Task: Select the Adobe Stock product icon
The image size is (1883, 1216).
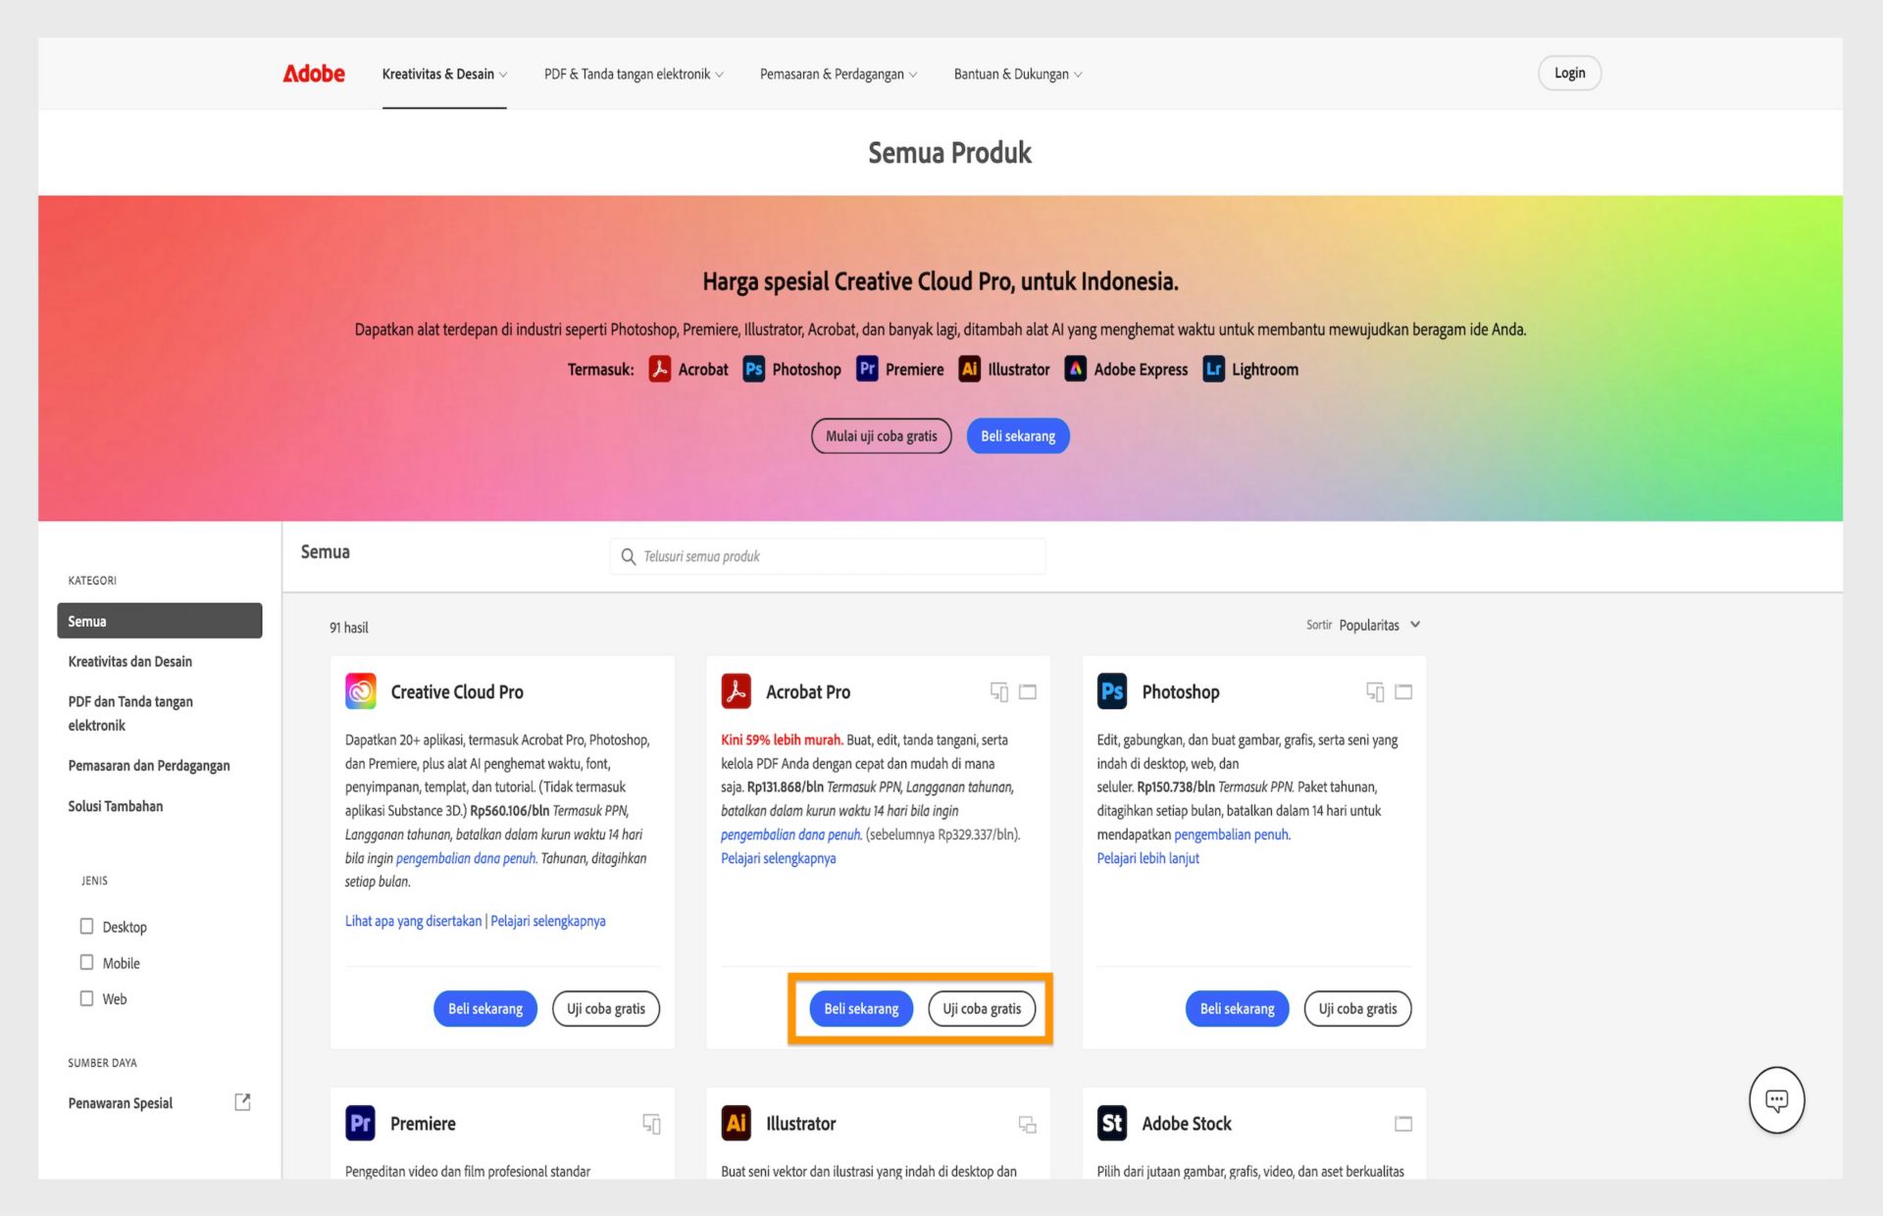Action: [x=1112, y=1123]
